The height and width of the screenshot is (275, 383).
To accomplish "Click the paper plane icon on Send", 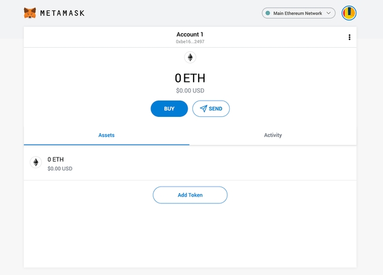I will pos(203,109).
